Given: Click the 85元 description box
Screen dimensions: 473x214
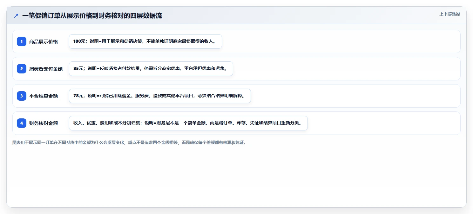Looking at the screenshot, I should pos(151,69).
